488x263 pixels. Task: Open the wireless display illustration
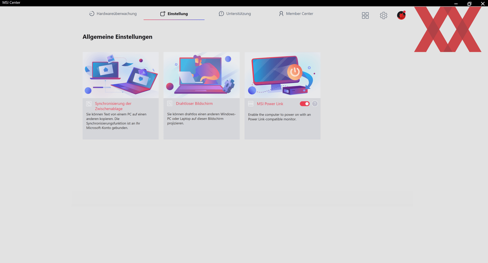[202, 75]
